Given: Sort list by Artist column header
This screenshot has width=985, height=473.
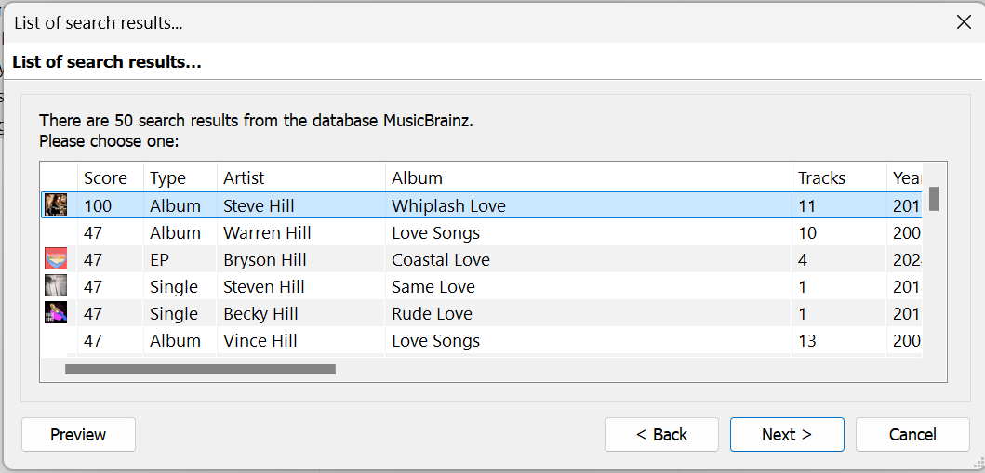Looking at the screenshot, I should coord(244,177).
